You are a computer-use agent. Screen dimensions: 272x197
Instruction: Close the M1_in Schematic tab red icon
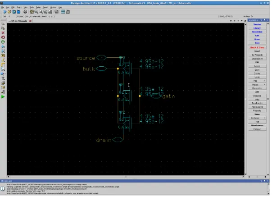30,21
